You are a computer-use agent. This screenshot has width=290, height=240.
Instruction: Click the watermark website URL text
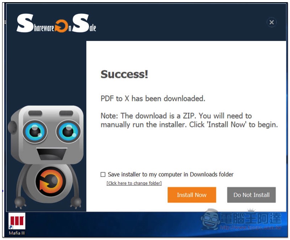coord(251,227)
